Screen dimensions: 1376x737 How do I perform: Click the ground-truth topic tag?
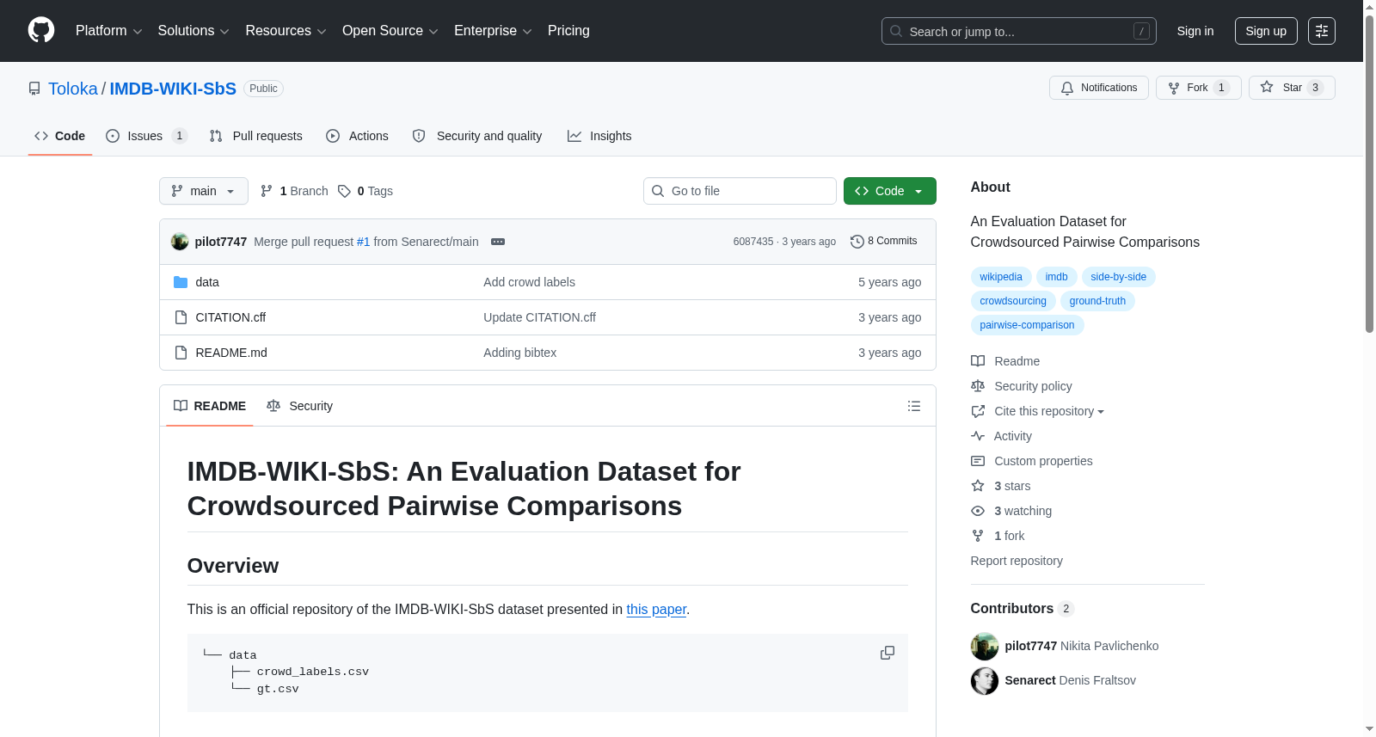click(x=1097, y=301)
